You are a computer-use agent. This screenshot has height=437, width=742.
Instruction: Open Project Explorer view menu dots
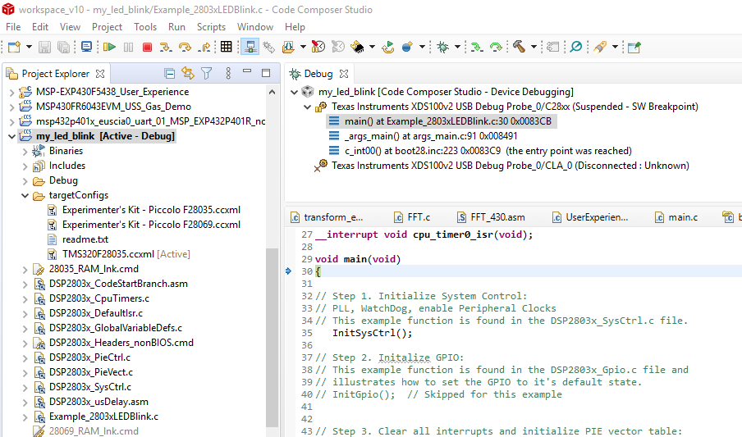pyautogui.click(x=228, y=73)
